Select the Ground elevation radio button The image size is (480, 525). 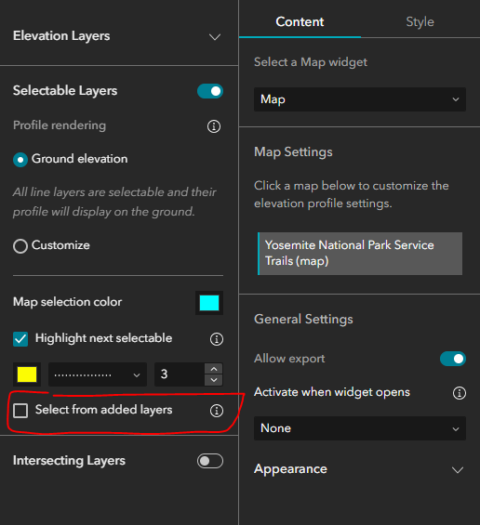pos(20,160)
